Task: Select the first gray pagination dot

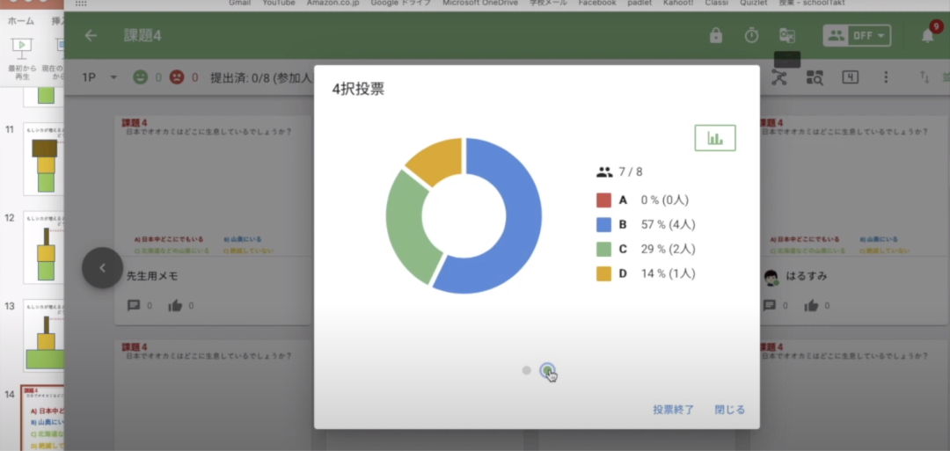Action: pos(526,370)
